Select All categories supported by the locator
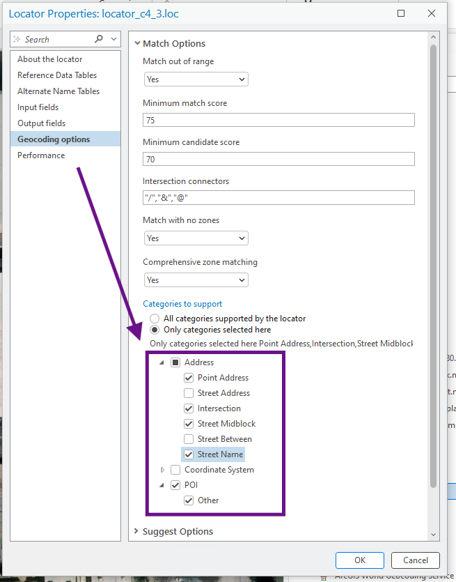456x582 pixels. click(x=155, y=319)
